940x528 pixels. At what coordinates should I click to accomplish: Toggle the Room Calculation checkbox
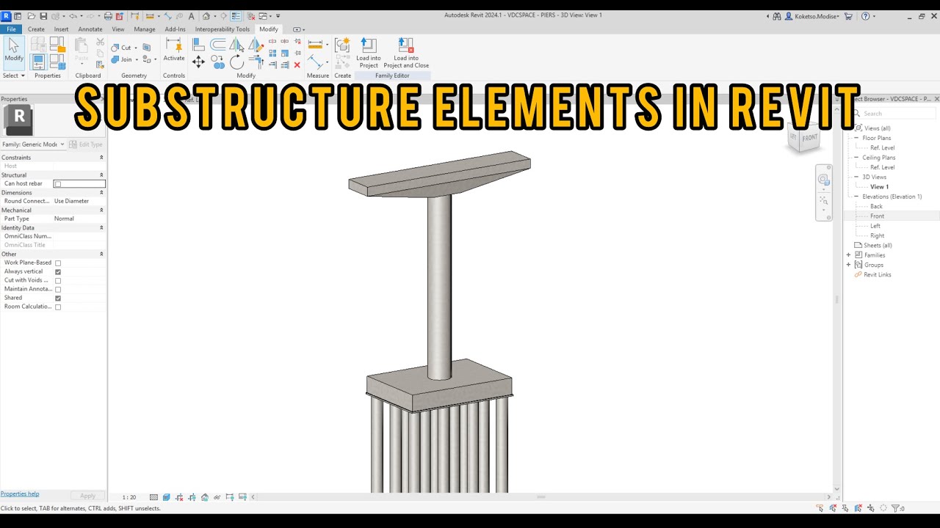pyautogui.click(x=58, y=307)
